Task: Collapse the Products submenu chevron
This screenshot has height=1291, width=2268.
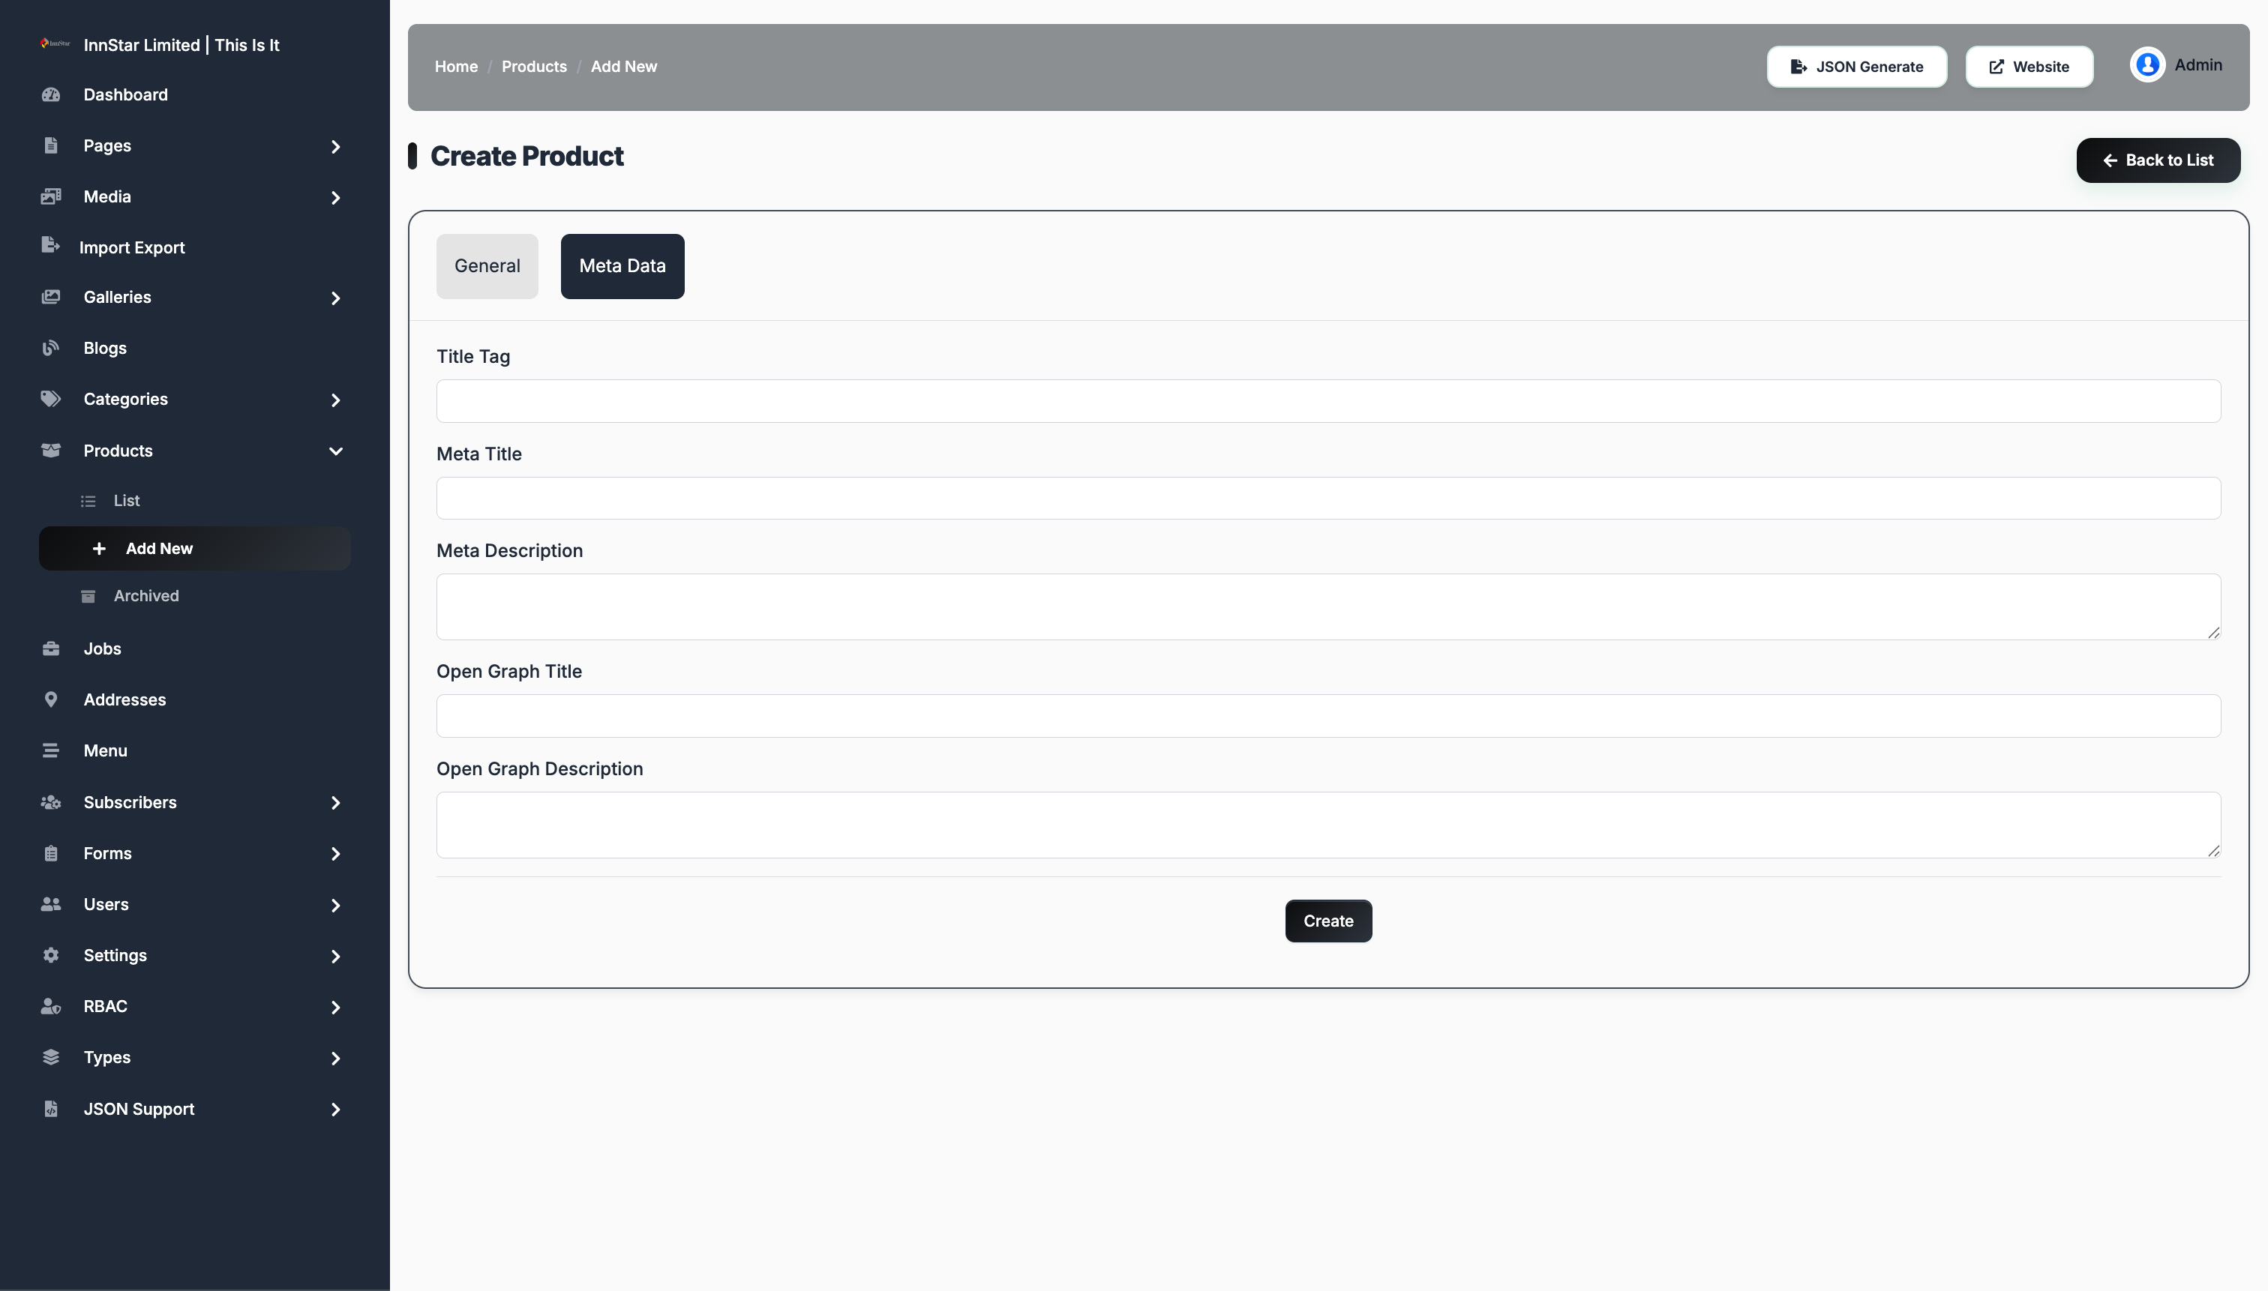Action: tap(335, 451)
